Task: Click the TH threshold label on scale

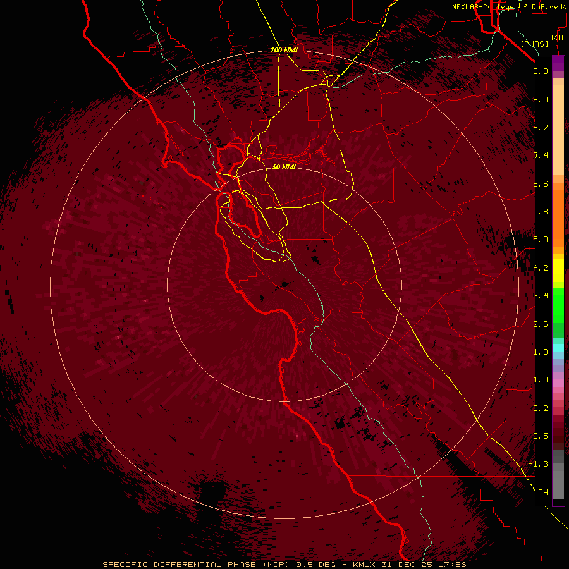Action: click(543, 493)
